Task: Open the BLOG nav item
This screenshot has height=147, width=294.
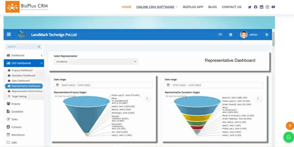Action: point(212,7)
